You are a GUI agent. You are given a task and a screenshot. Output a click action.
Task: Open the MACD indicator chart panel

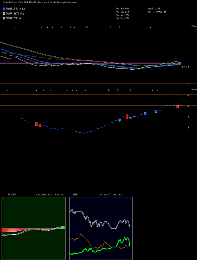[33, 228]
